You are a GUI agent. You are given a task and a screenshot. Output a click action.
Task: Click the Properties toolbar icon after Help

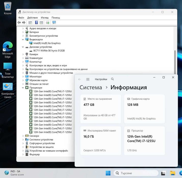coord(41,23)
